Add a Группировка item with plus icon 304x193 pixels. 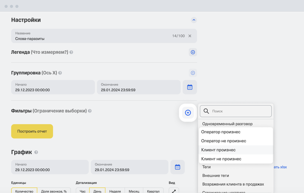point(193,73)
